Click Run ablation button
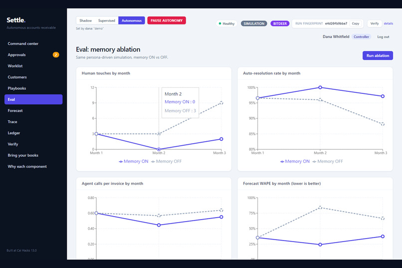402x268 pixels. 378,55
